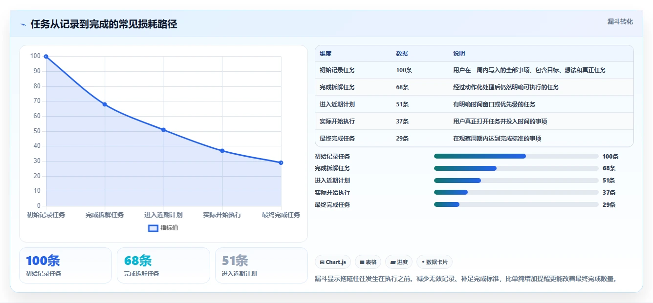
Task: Select the chart point for 最终完成任务
Action: pyautogui.click(x=281, y=162)
